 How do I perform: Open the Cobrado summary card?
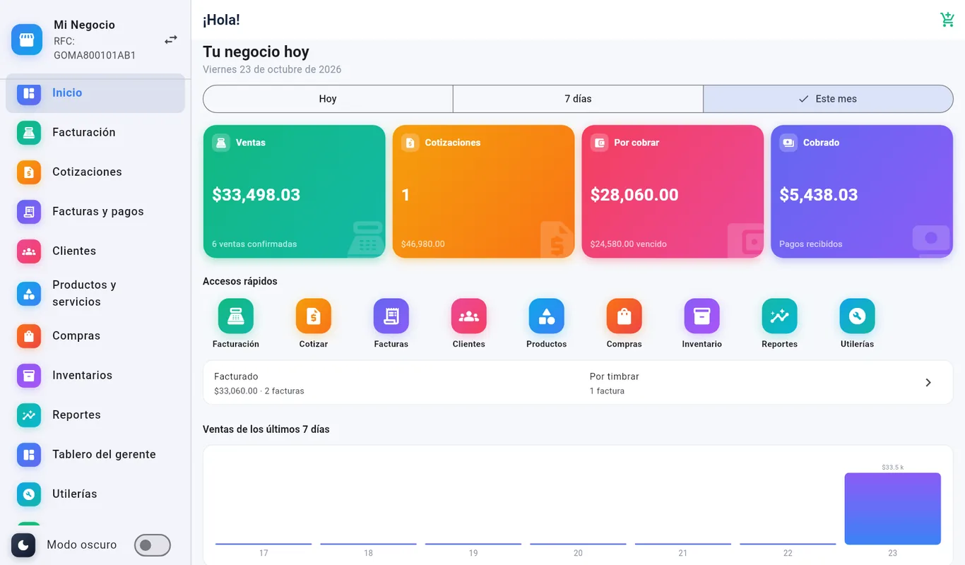point(862,191)
